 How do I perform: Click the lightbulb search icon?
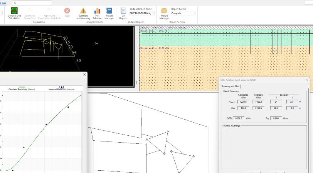point(15,3)
